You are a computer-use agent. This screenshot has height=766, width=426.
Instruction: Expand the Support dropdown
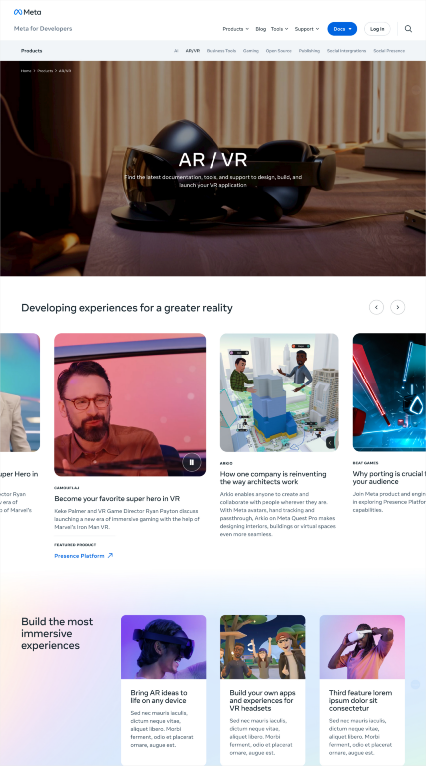tap(307, 29)
